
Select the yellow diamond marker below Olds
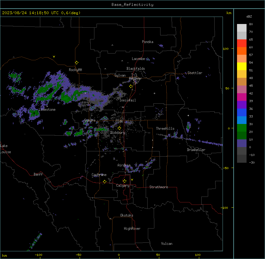[119, 128]
